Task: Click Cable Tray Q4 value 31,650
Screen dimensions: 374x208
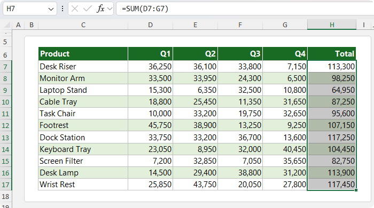Action: (285, 102)
